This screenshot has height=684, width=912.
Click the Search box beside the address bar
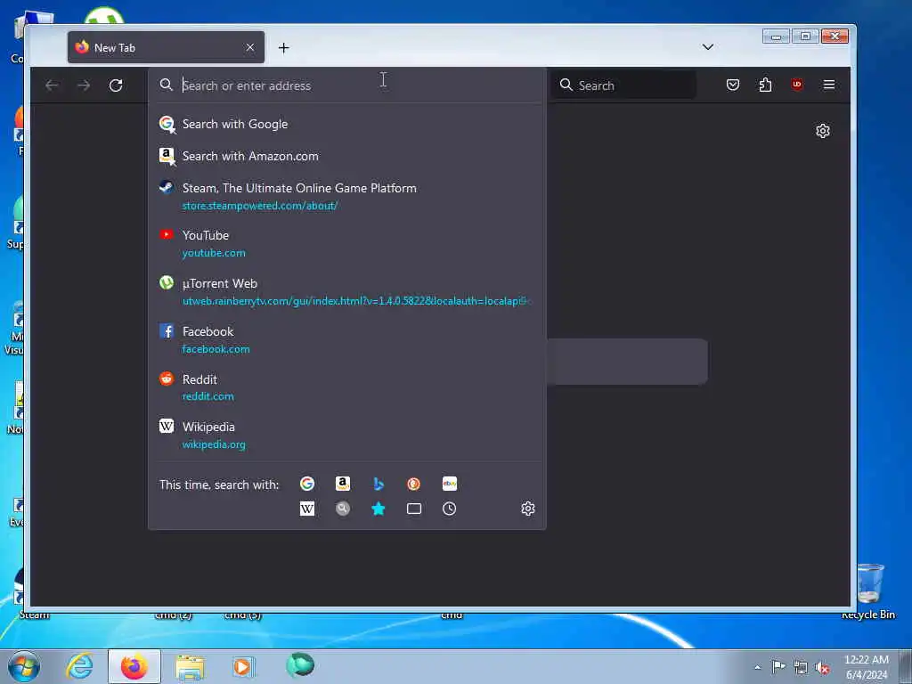click(624, 85)
